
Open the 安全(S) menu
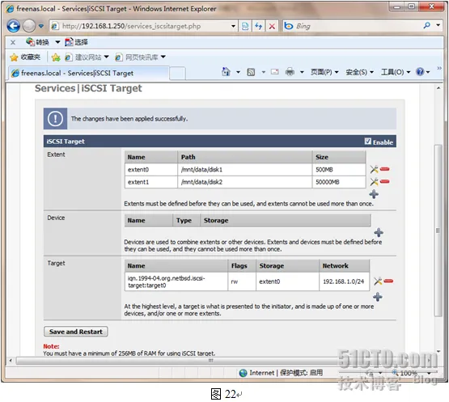[x=360, y=72]
